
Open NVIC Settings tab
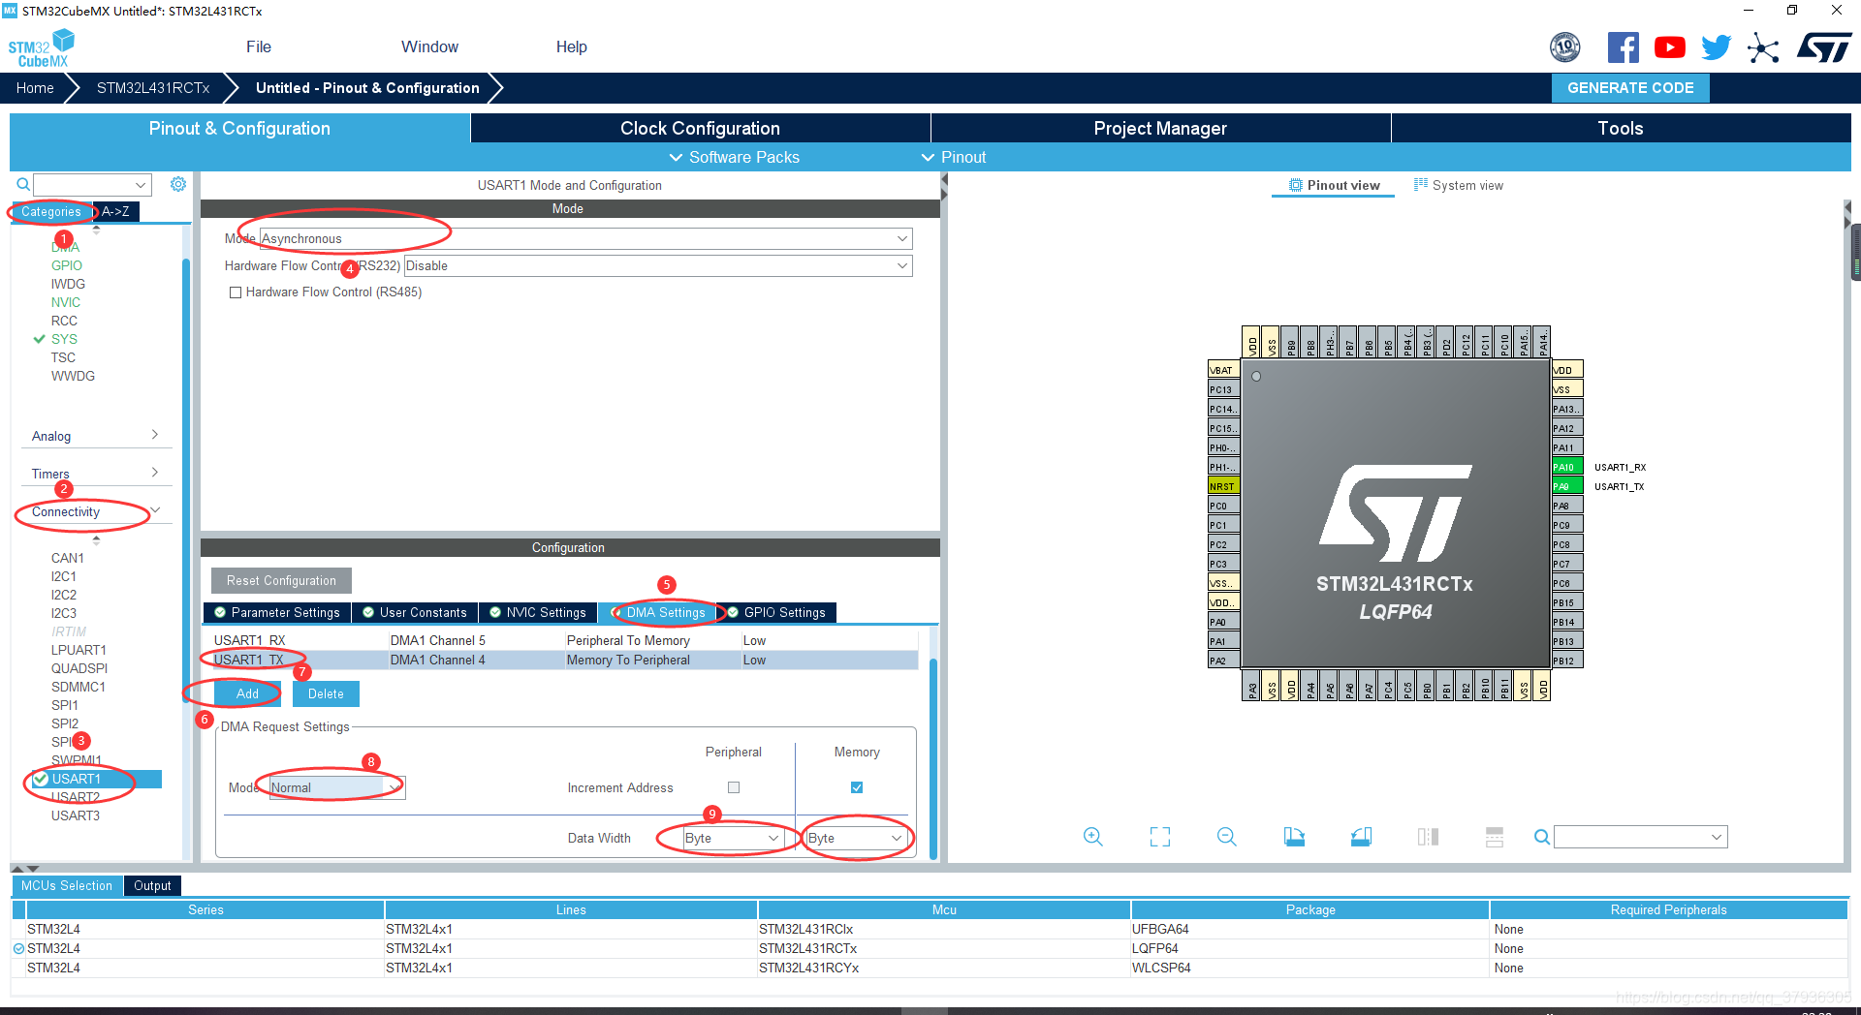538,612
